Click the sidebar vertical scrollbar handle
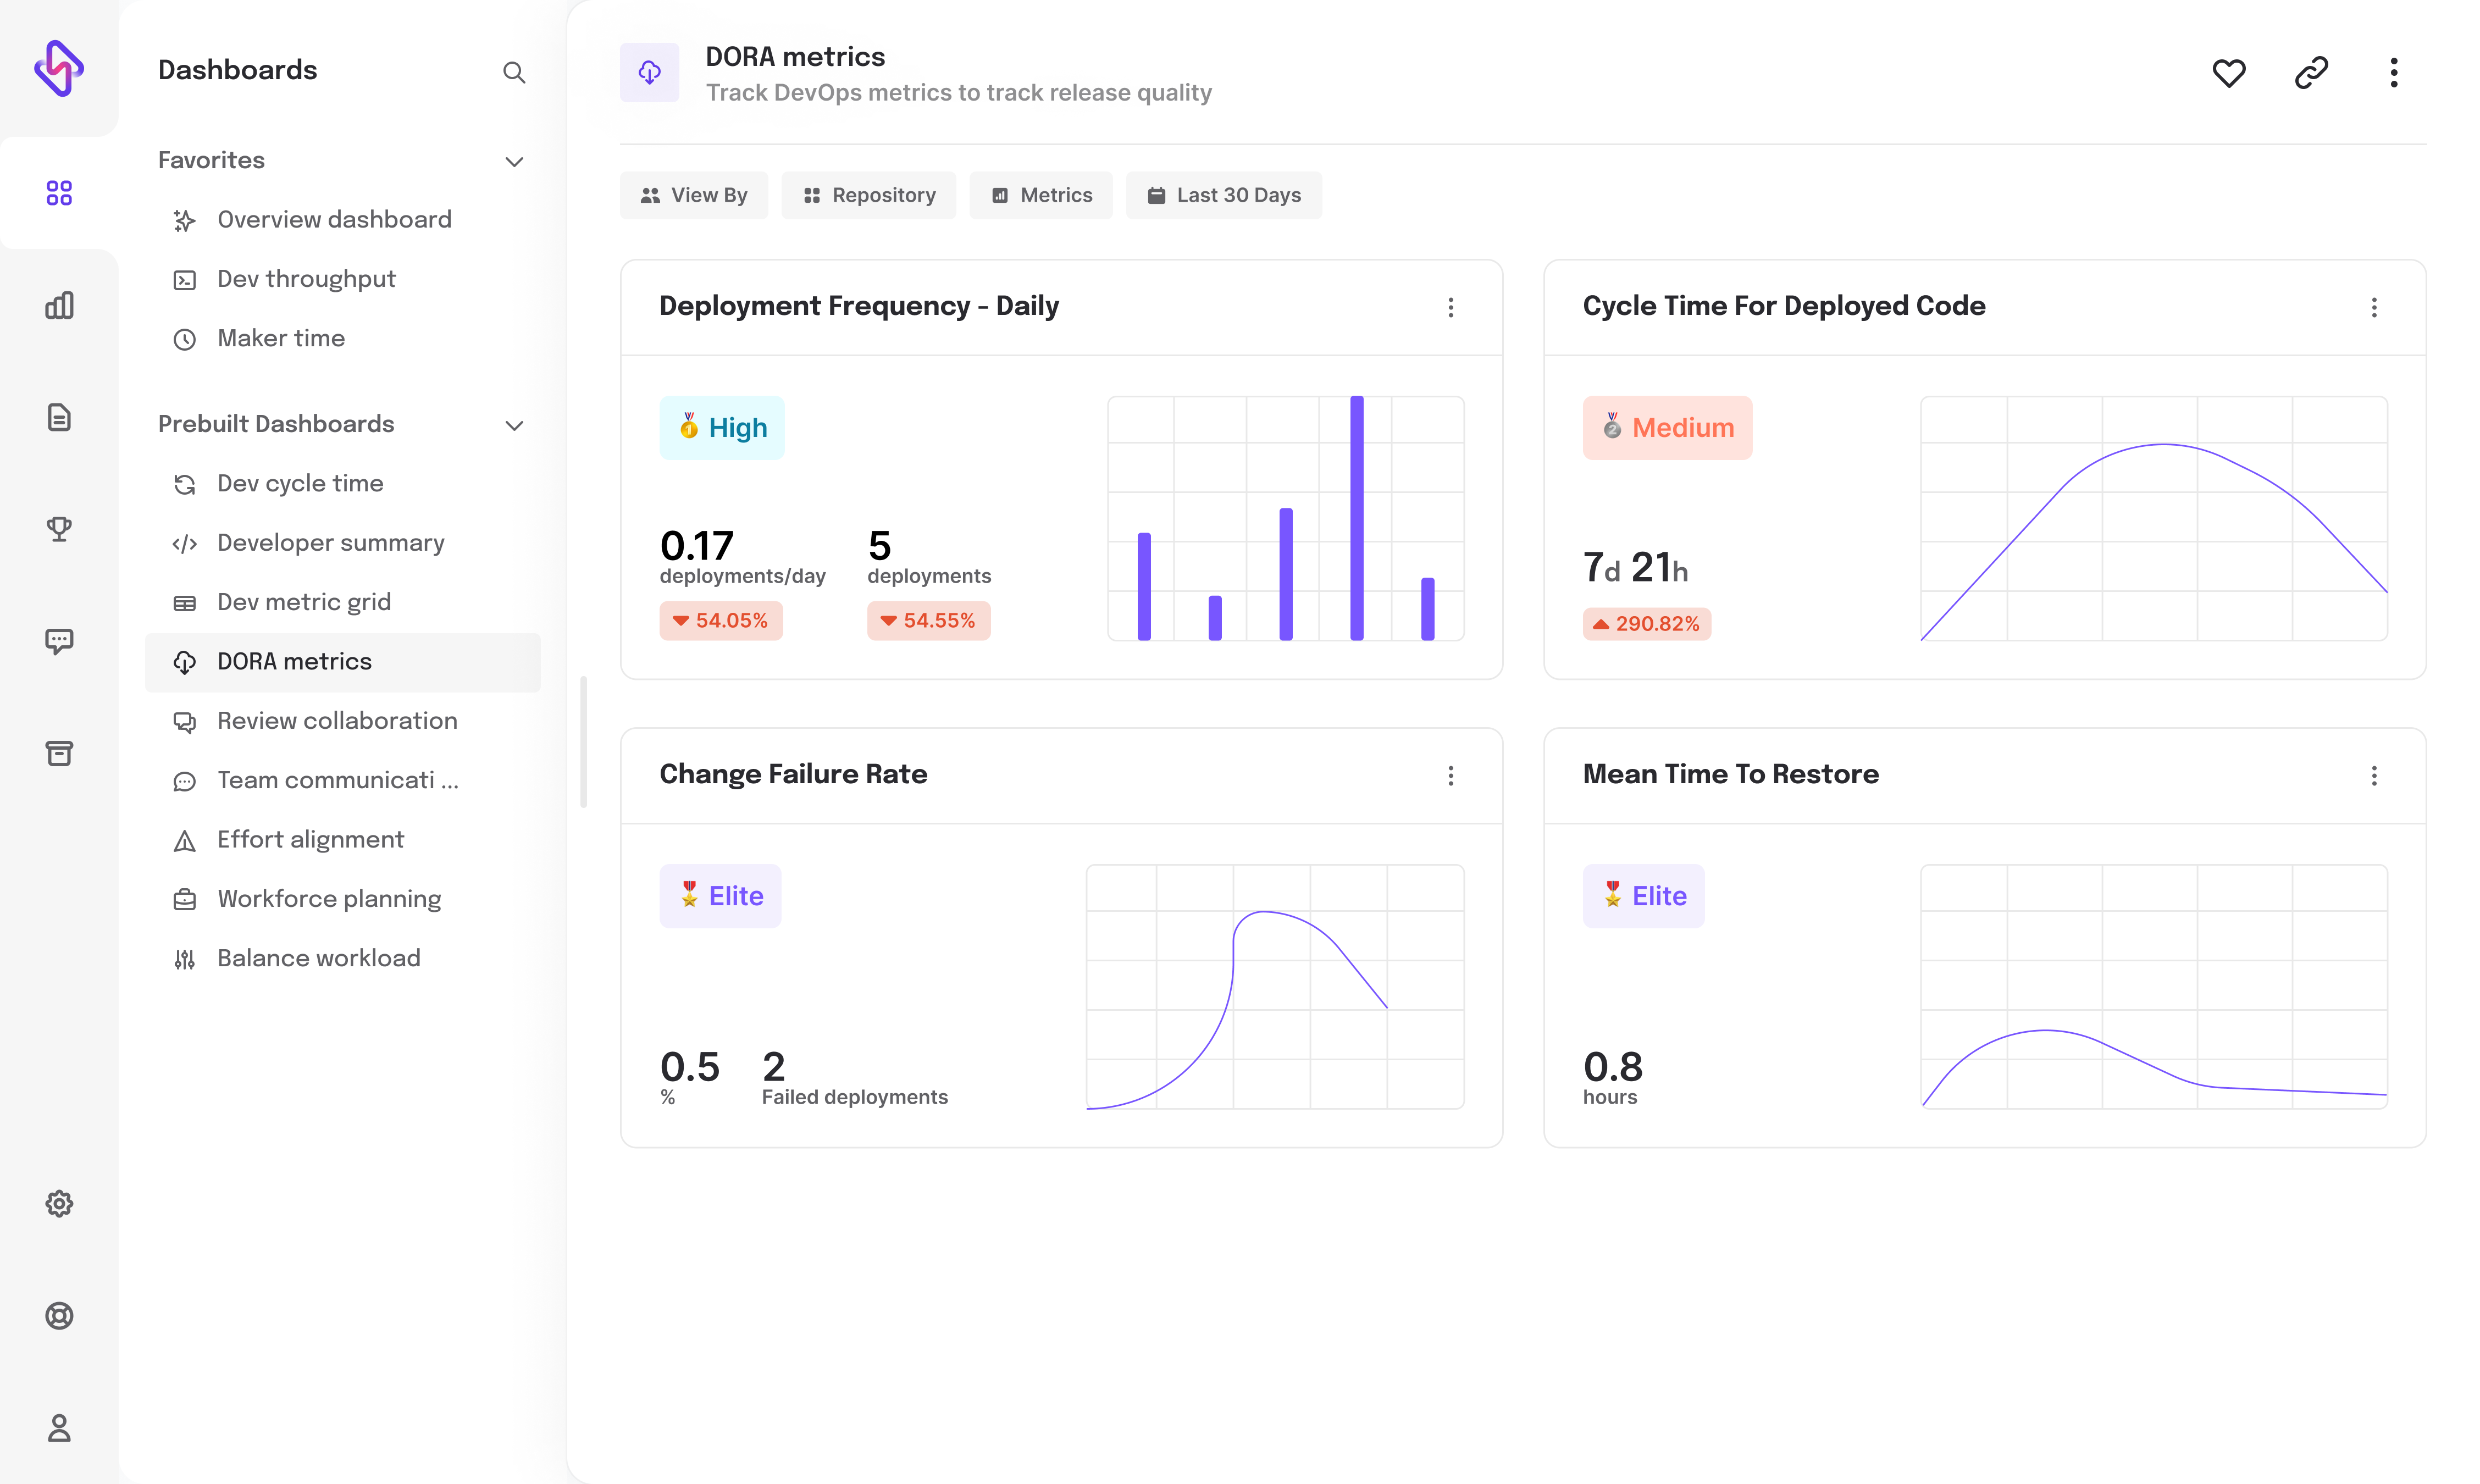Image resolution: width=2480 pixels, height=1484 pixels. click(x=583, y=742)
